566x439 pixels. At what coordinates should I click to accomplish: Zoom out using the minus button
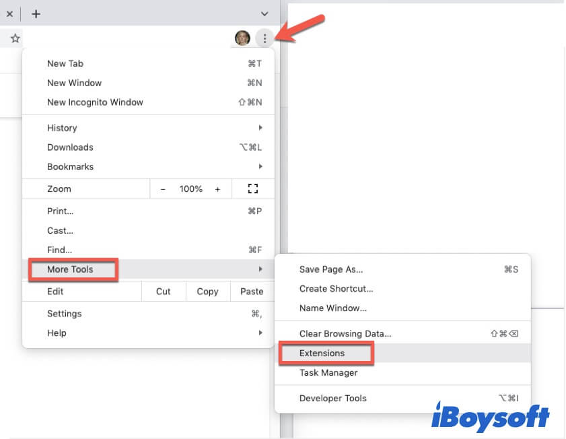click(163, 189)
